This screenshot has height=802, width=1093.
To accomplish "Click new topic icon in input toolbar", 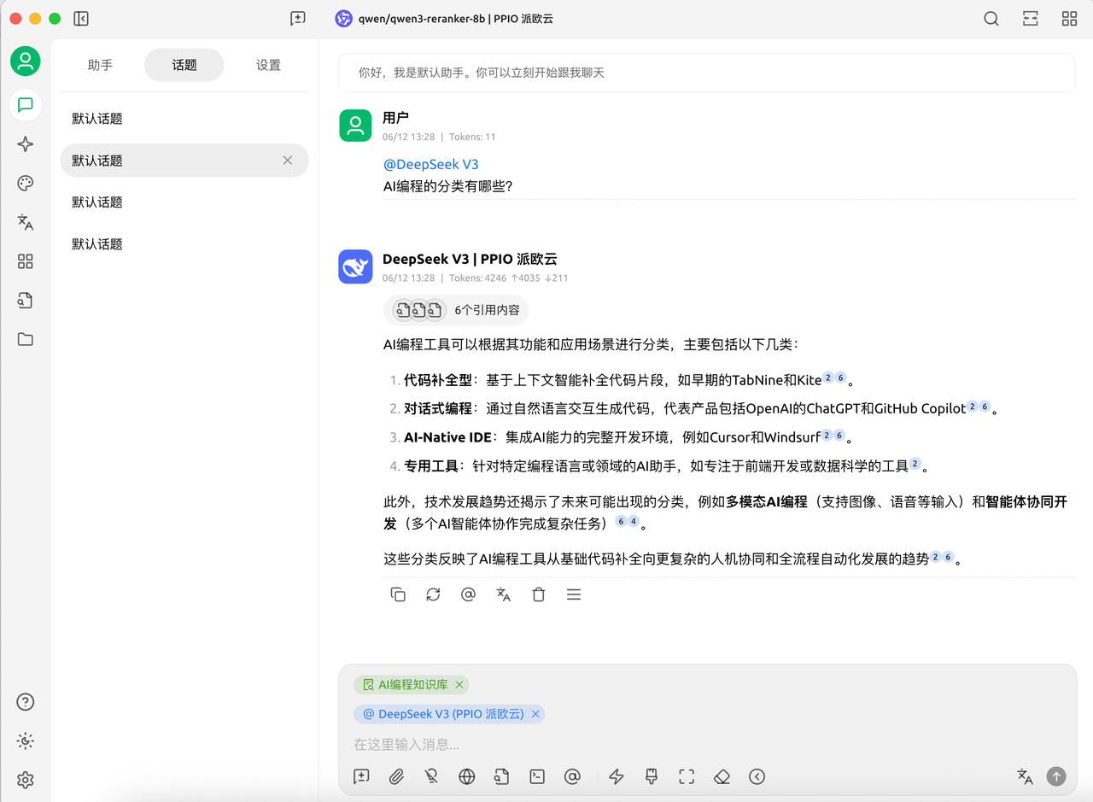I will [361, 776].
